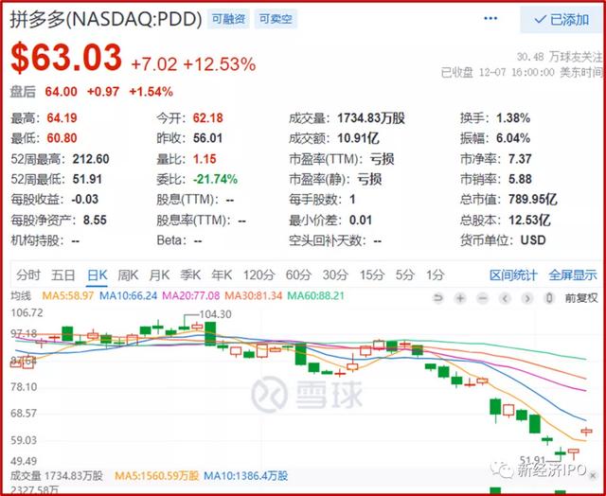The height and width of the screenshot is (496, 606).
Task: Click the 昨收 value 56.01
Action: (208, 138)
